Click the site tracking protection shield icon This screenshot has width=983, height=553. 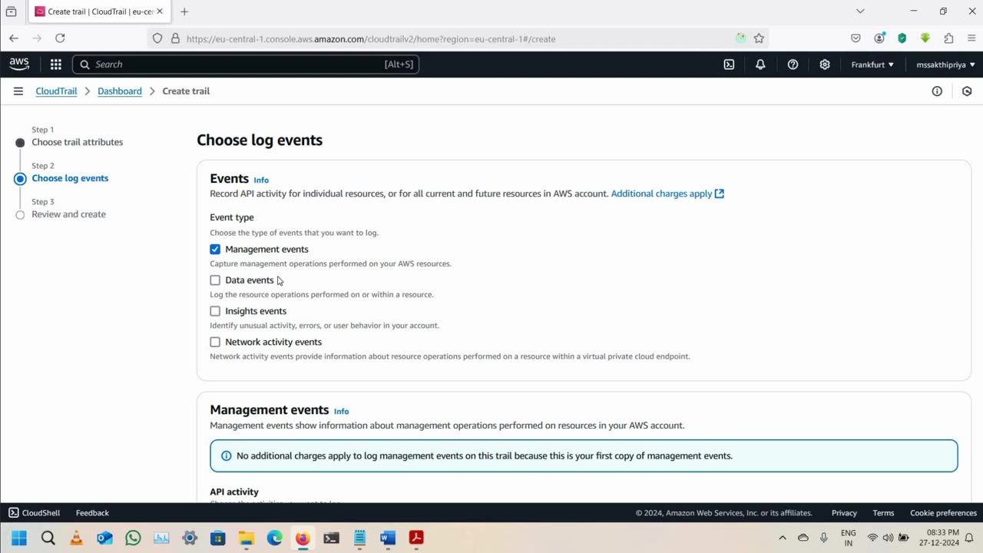(157, 38)
